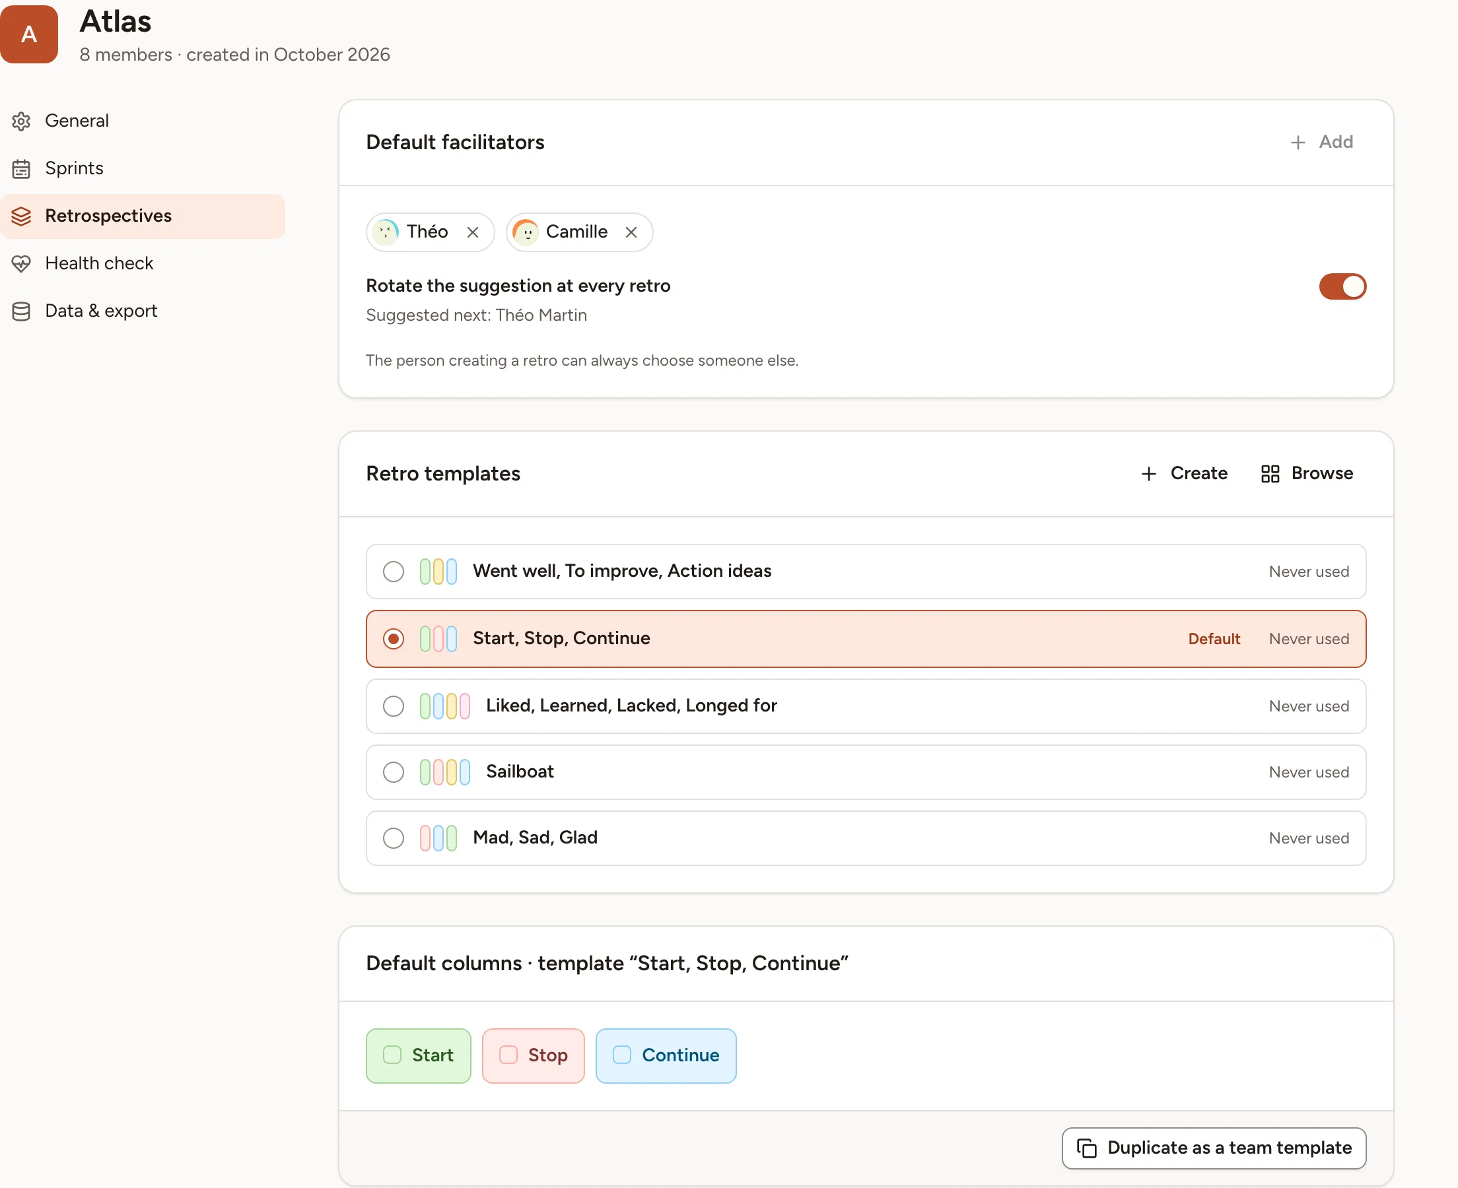This screenshot has height=1188, width=1458.
Task: Click Théo's avatar in facilitator chip
Action: point(386,232)
